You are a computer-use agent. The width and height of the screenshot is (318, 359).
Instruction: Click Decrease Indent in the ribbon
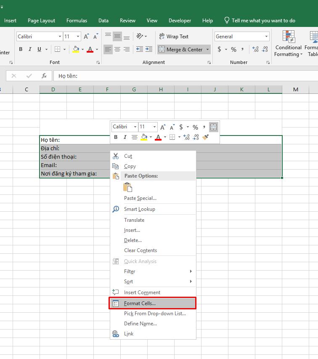click(x=140, y=49)
